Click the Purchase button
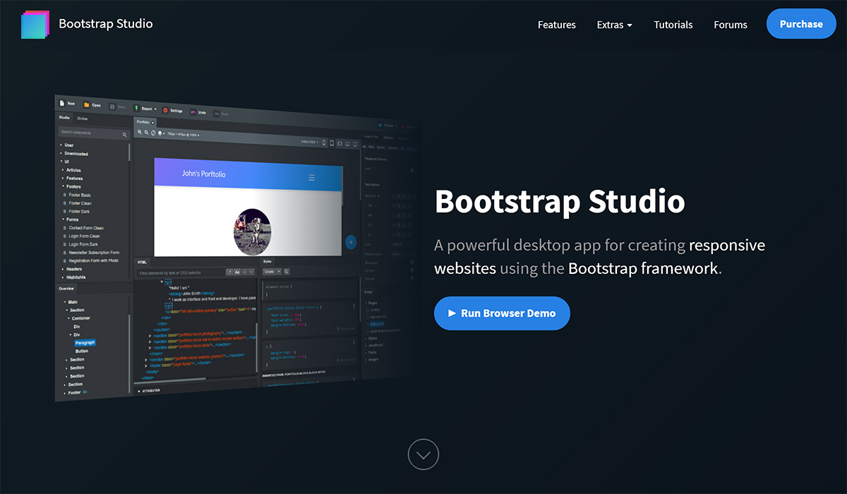 [801, 24]
